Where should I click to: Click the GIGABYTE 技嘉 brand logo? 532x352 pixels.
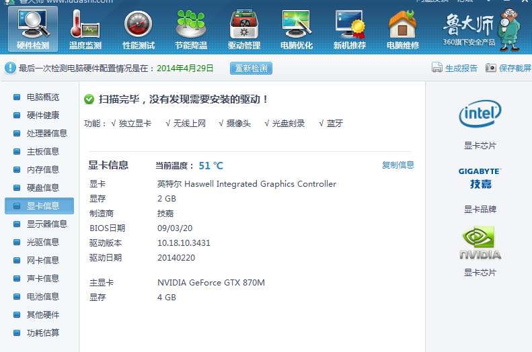[x=480, y=178]
